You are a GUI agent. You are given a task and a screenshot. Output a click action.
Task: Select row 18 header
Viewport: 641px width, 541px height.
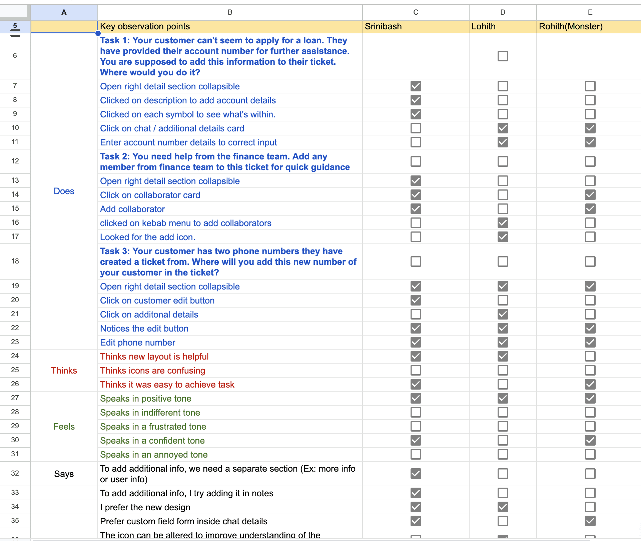(15, 261)
